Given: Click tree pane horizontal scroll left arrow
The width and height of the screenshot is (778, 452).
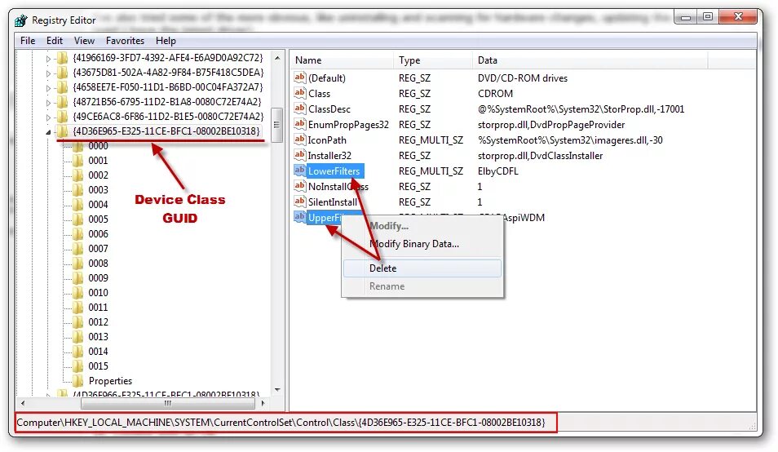Looking at the screenshot, I should tap(22, 403).
